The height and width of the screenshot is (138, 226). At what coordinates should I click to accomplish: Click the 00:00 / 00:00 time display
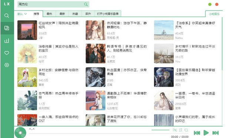[180, 137]
